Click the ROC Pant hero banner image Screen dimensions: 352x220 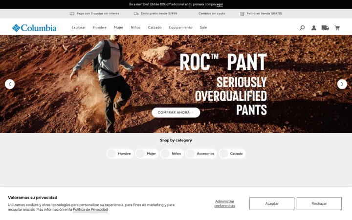176,84
